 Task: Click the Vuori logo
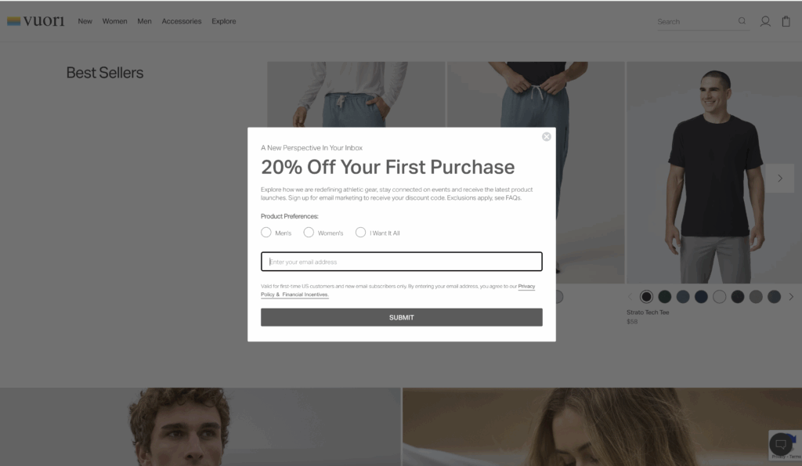click(36, 21)
